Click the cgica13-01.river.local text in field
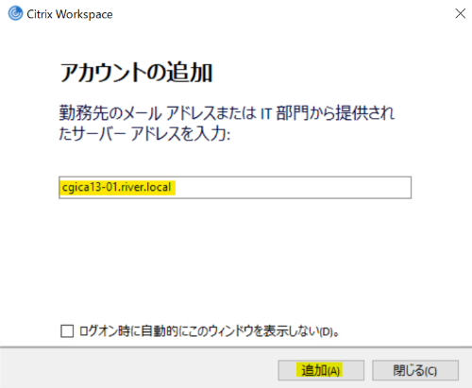 tap(117, 187)
